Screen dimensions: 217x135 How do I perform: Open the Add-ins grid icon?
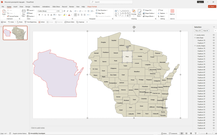[172, 11]
